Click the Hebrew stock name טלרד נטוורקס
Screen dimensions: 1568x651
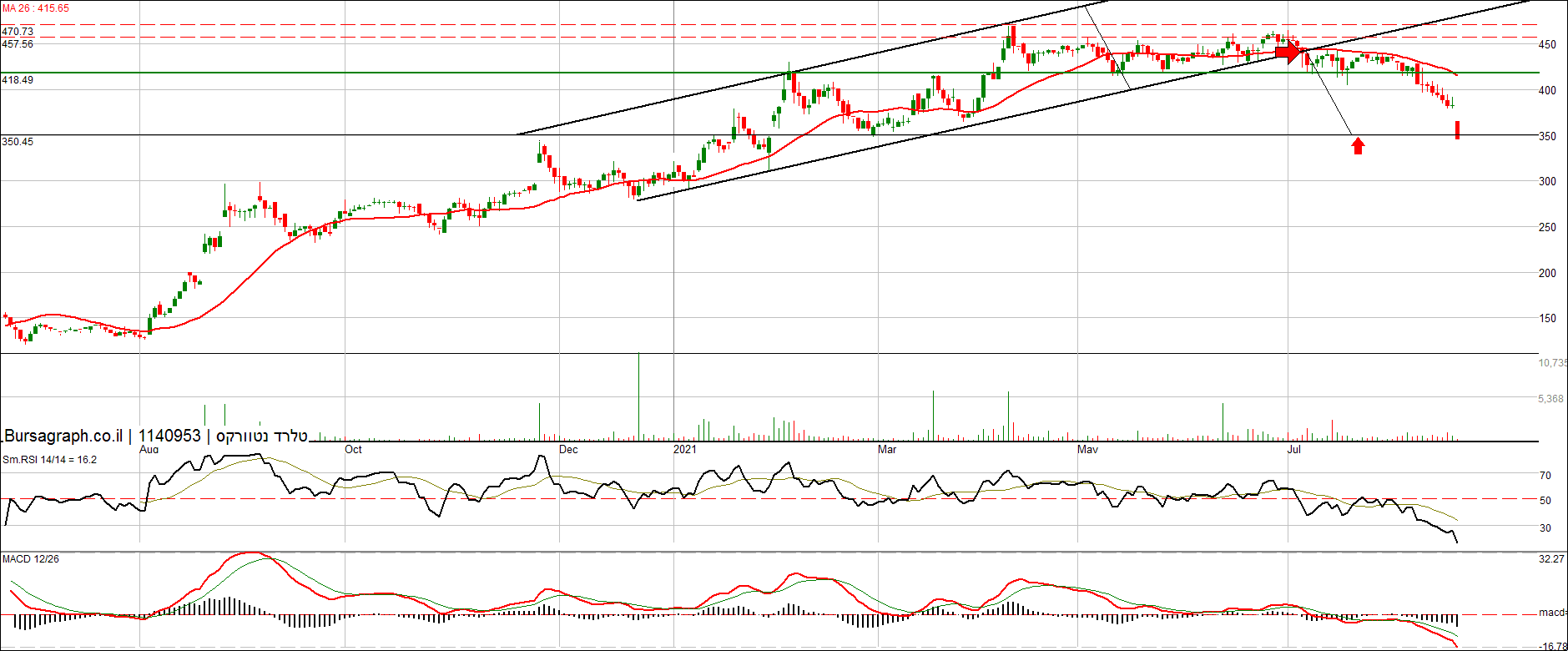point(262,436)
